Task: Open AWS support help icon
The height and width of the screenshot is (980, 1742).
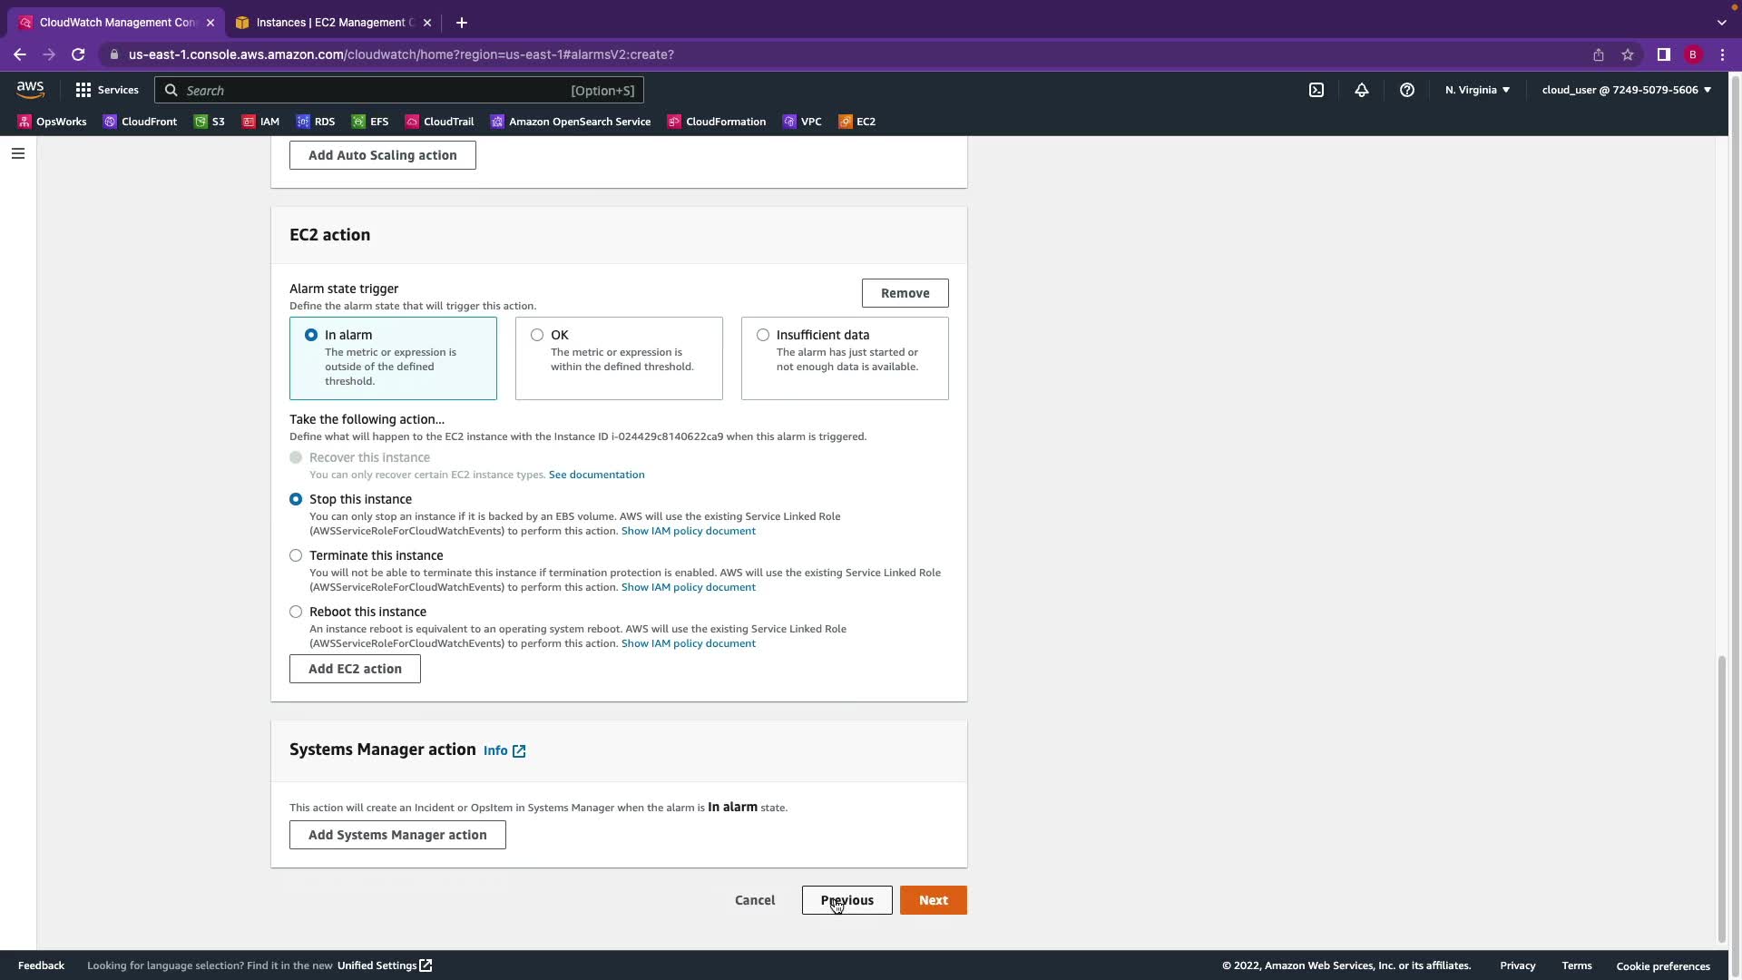Action: coord(1406,90)
